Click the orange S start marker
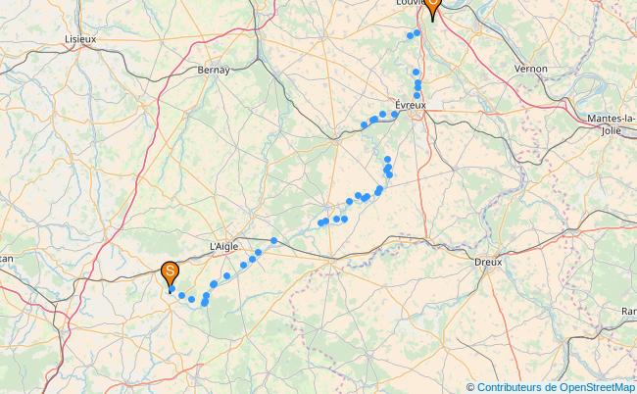Screen dimensions: 637x394 click(170, 274)
